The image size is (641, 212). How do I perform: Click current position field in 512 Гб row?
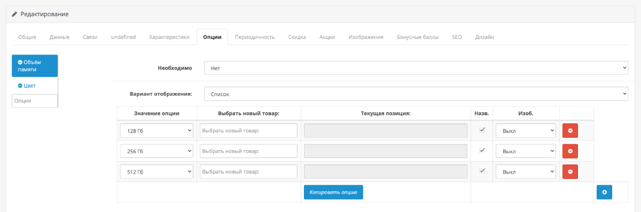pos(386,171)
